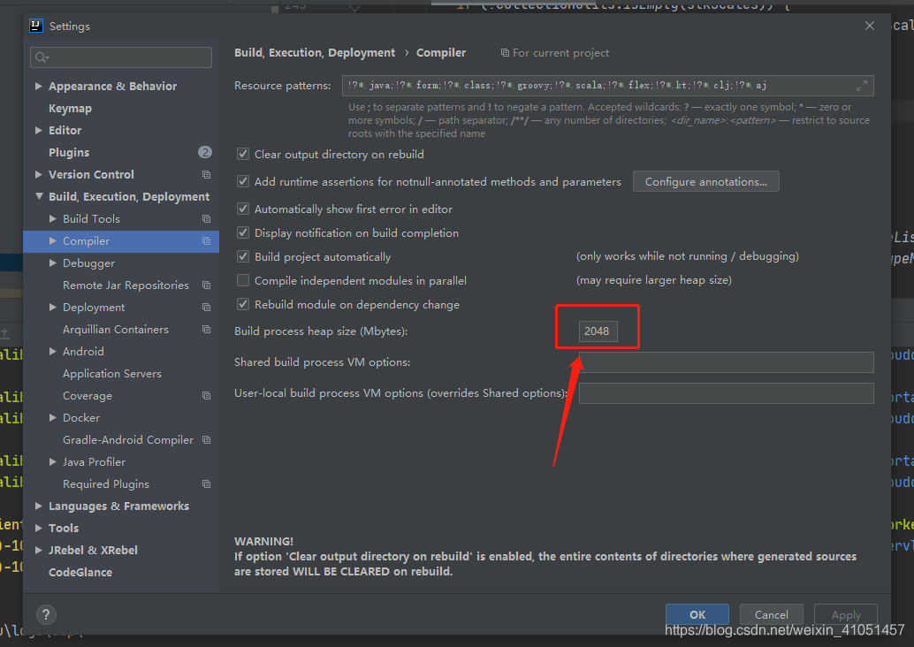Viewport: 914px width, 647px height.
Task: Confirm settings with OK button
Action: (697, 615)
